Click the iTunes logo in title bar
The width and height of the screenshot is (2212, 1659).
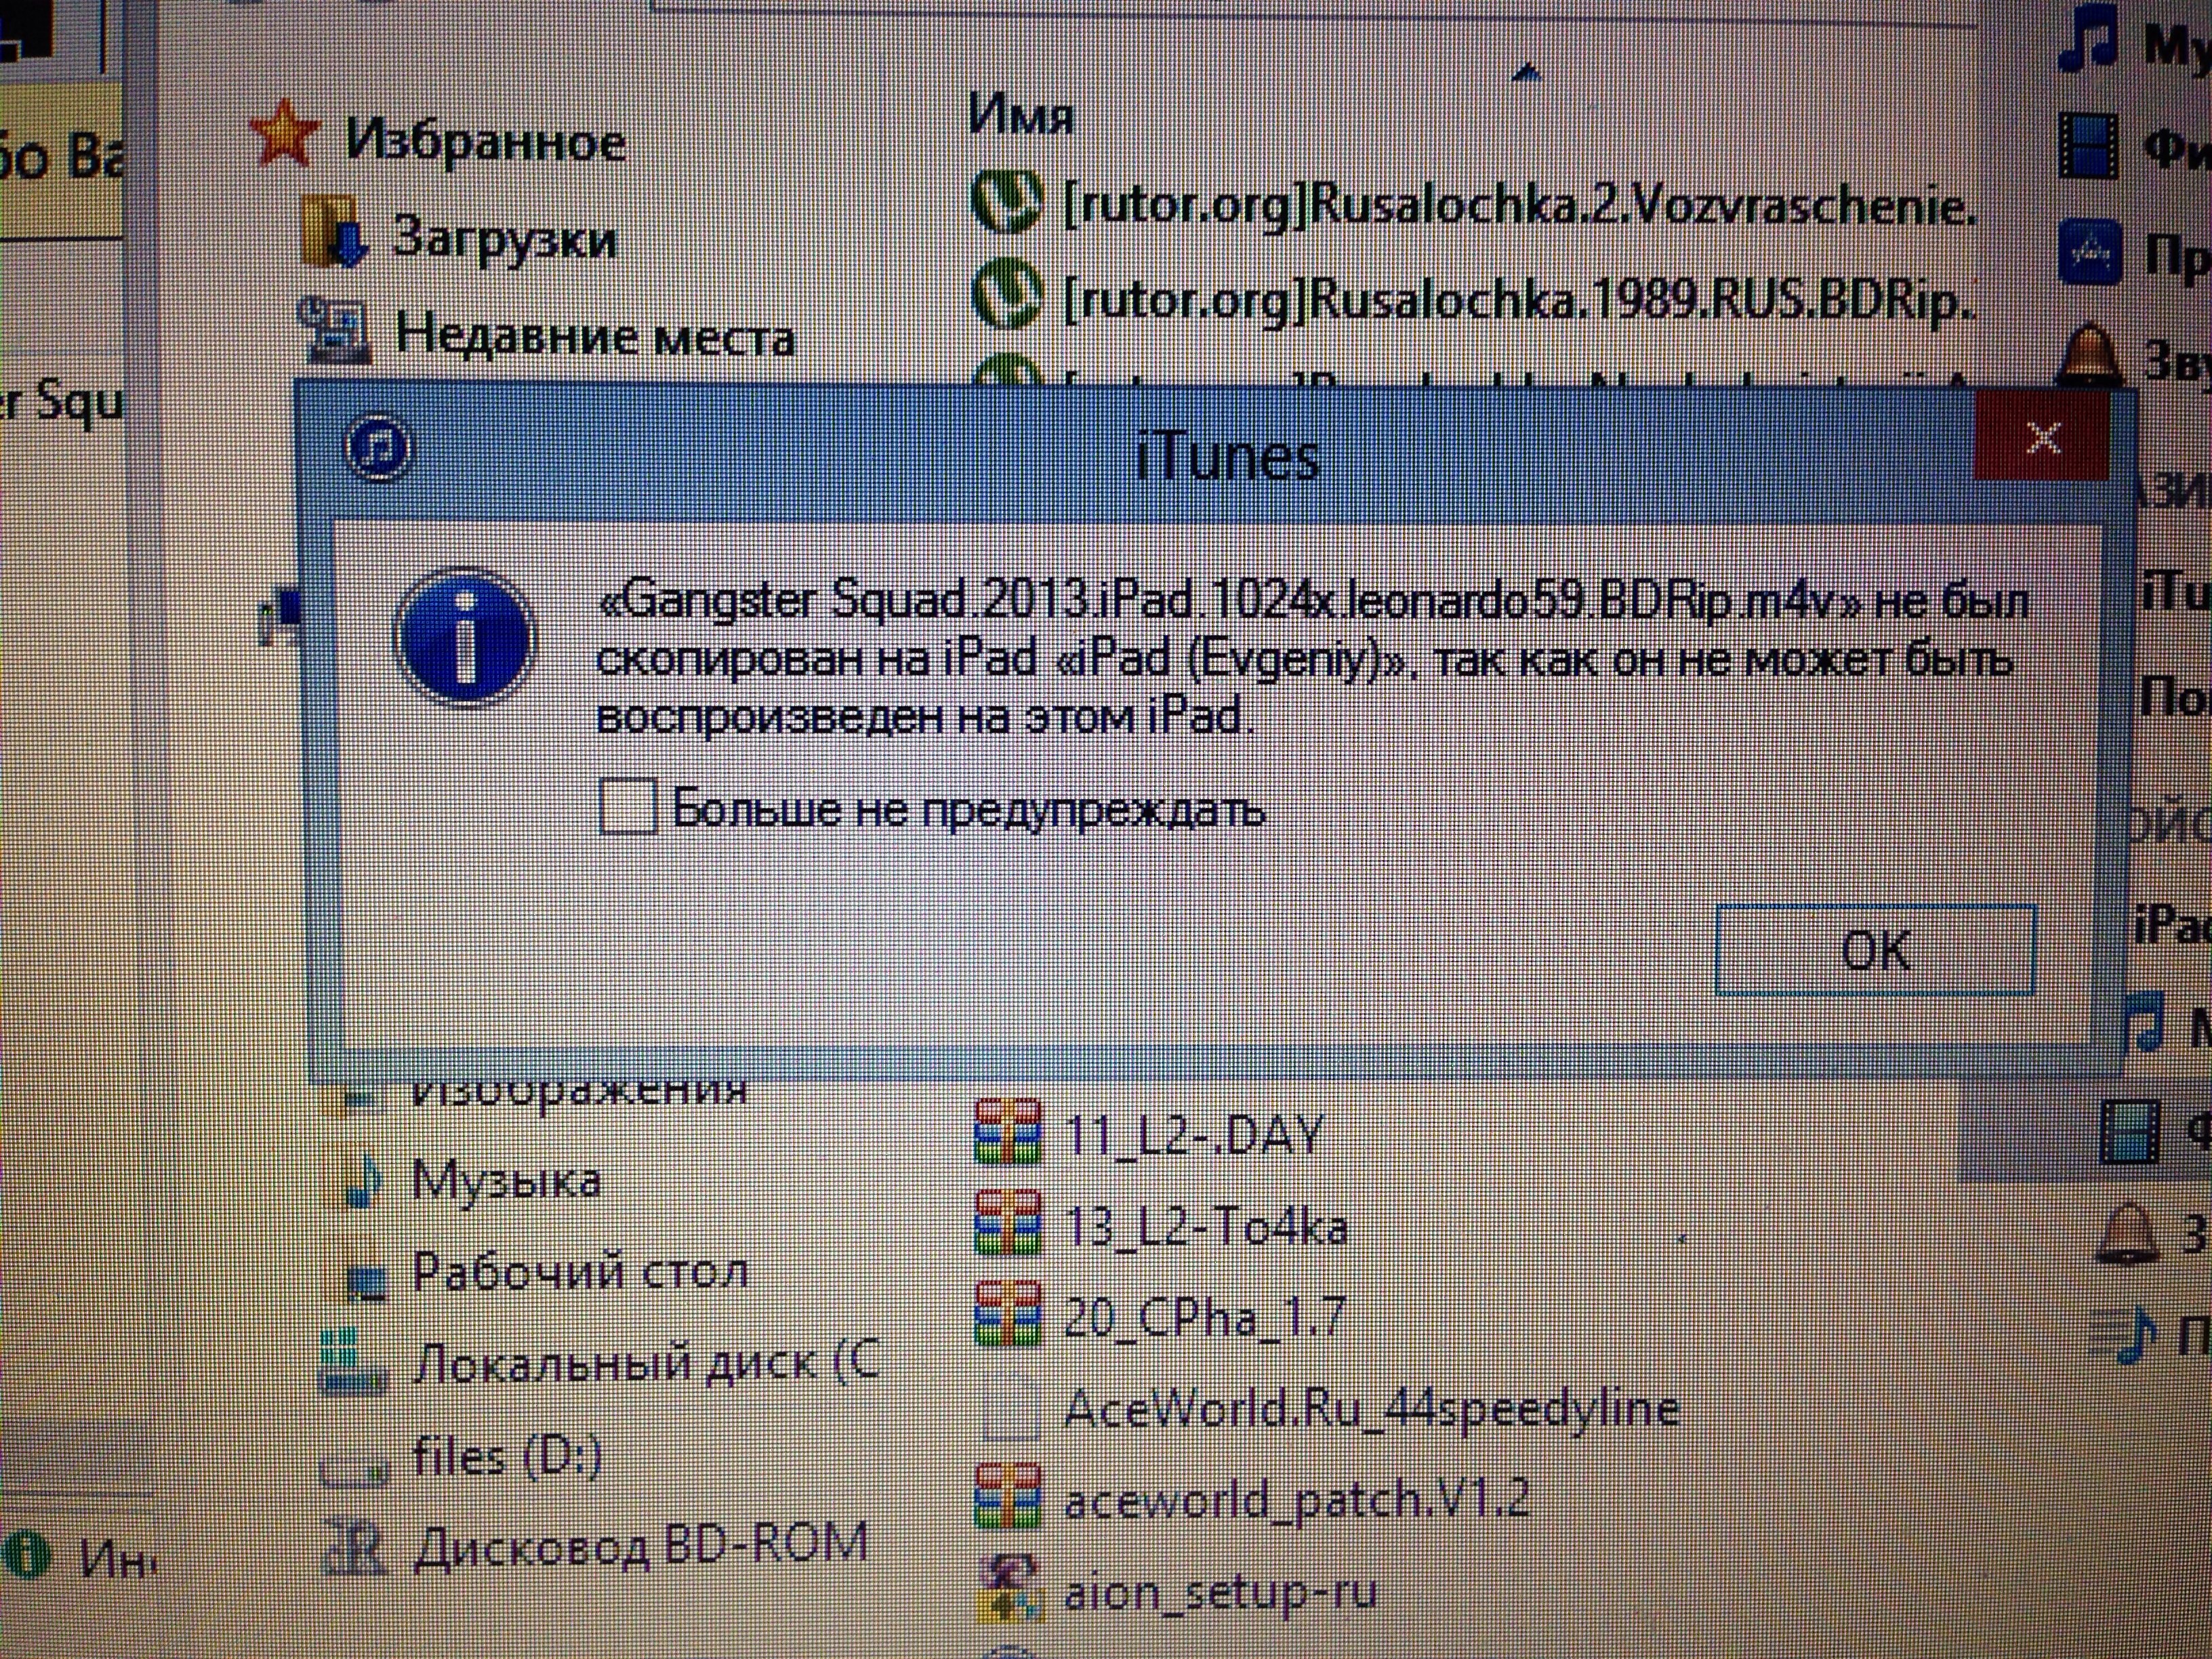[x=377, y=446]
